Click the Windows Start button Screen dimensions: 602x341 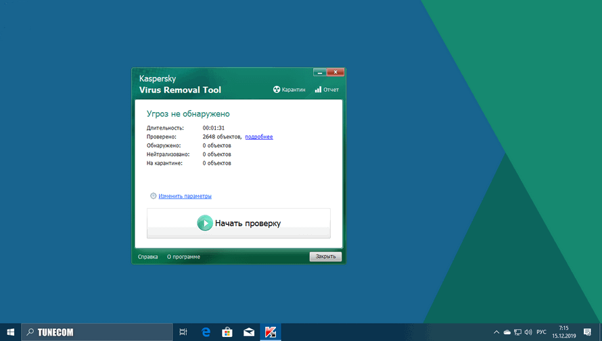11,332
